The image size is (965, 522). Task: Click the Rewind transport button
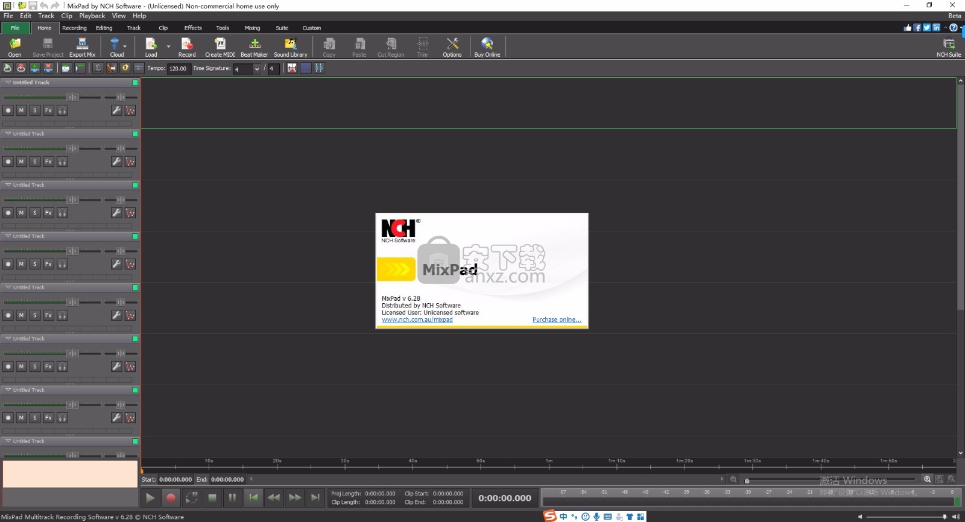point(274,497)
